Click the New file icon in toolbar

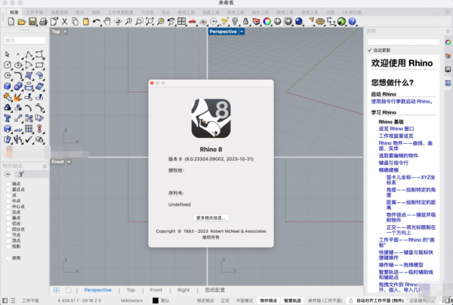point(11,22)
